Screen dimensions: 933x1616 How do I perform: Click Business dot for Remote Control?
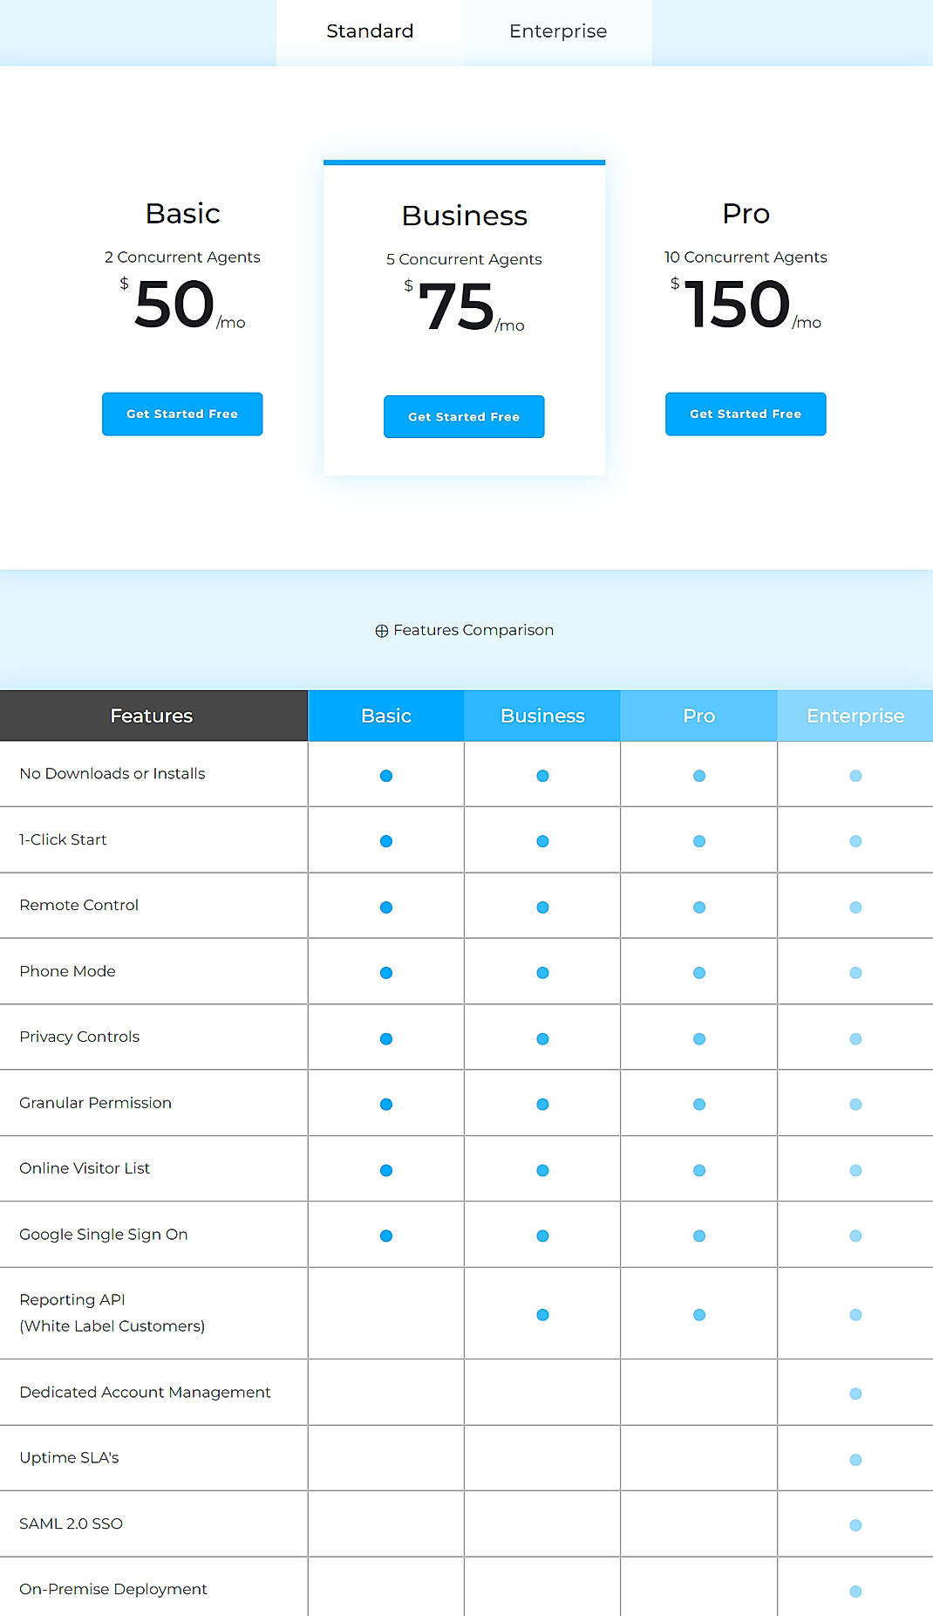pos(542,907)
